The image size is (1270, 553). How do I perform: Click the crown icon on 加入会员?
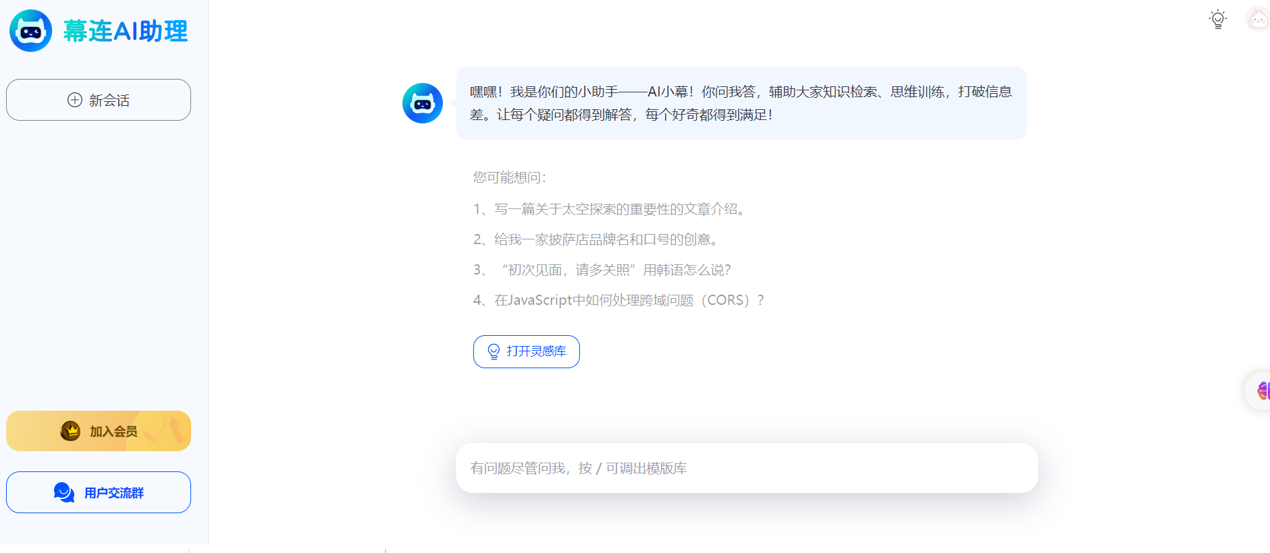point(70,431)
